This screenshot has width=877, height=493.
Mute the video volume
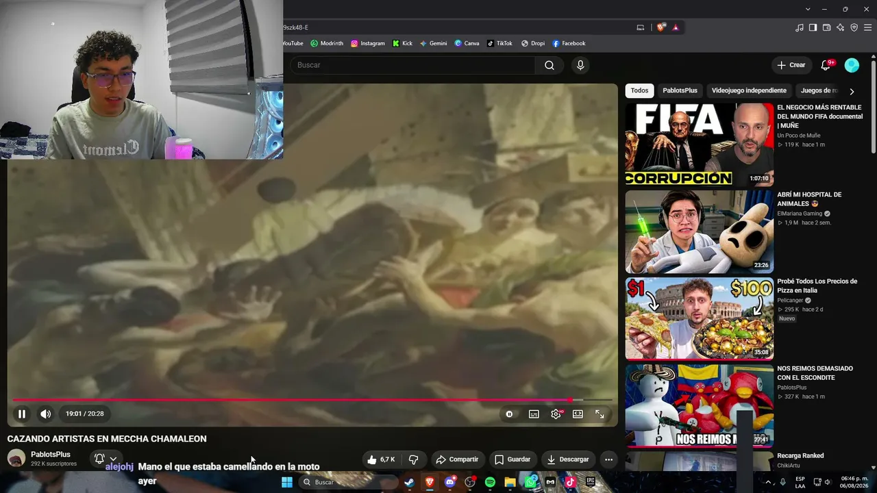tap(45, 414)
